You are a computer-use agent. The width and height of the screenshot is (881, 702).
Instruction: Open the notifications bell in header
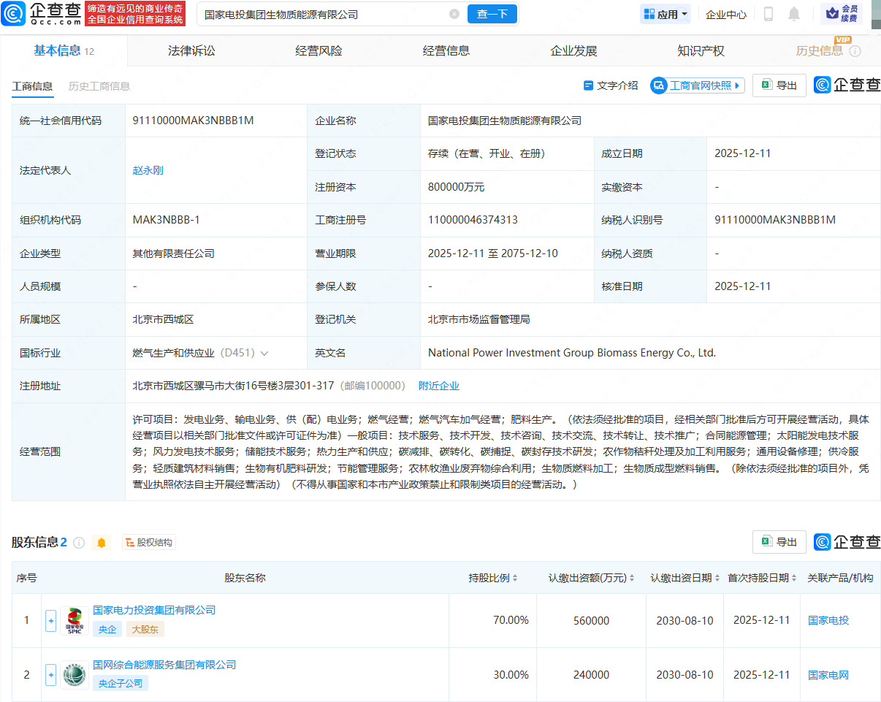794,14
